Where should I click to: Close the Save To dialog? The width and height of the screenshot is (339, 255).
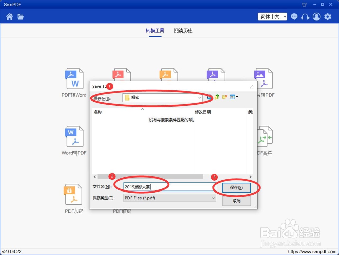pyautogui.click(x=252, y=86)
